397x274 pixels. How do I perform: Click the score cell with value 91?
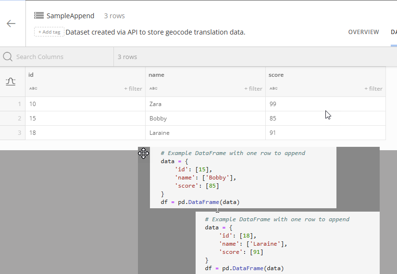coord(325,133)
